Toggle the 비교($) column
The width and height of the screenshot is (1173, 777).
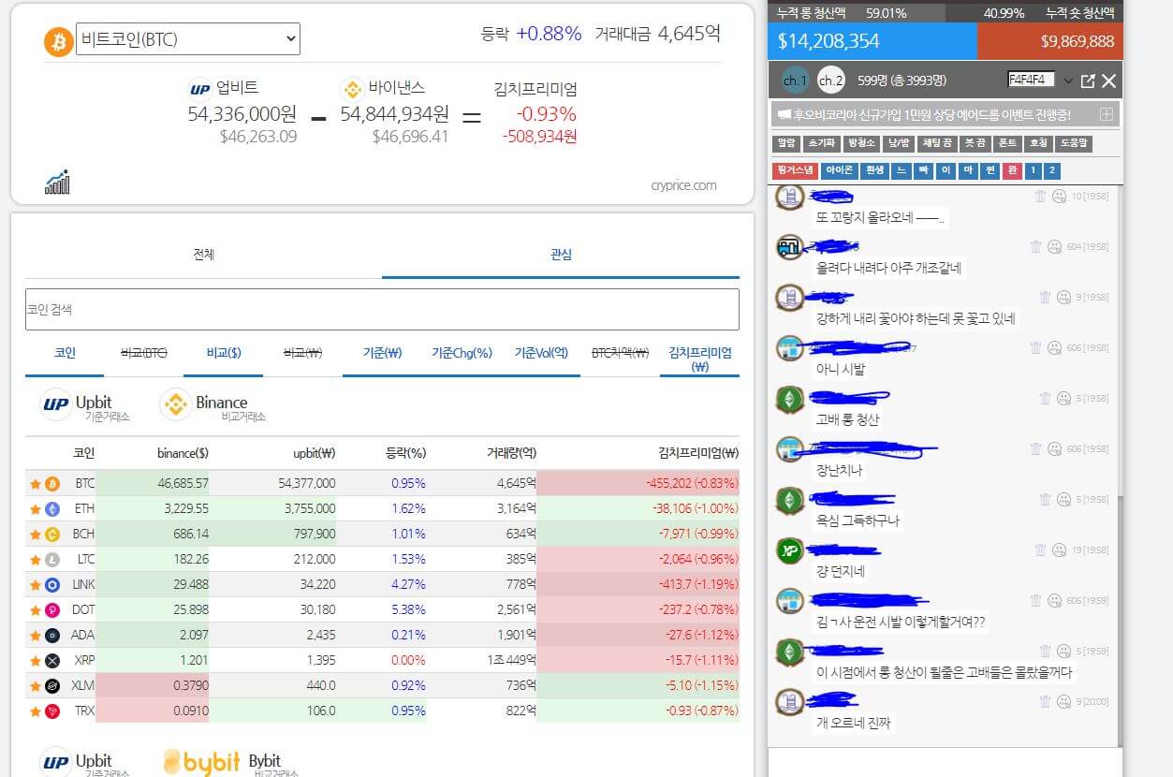coord(224,354)
